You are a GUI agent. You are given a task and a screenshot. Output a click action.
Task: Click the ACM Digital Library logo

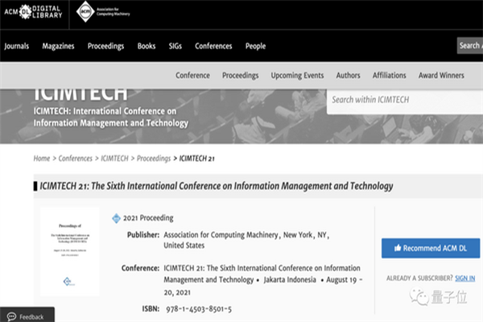point(33,12)
